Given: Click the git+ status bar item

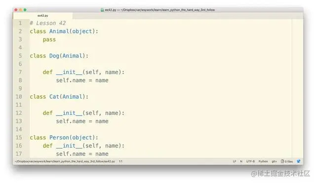Looking at the screenshot, I should (x=274, y=161).
